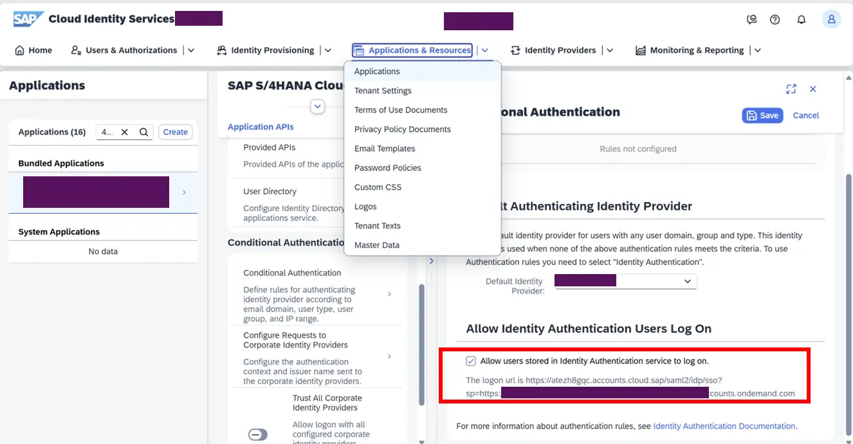Open Privacy Policy Documents
The height and width of the screenshot is (444, 853).
point(423,129)
